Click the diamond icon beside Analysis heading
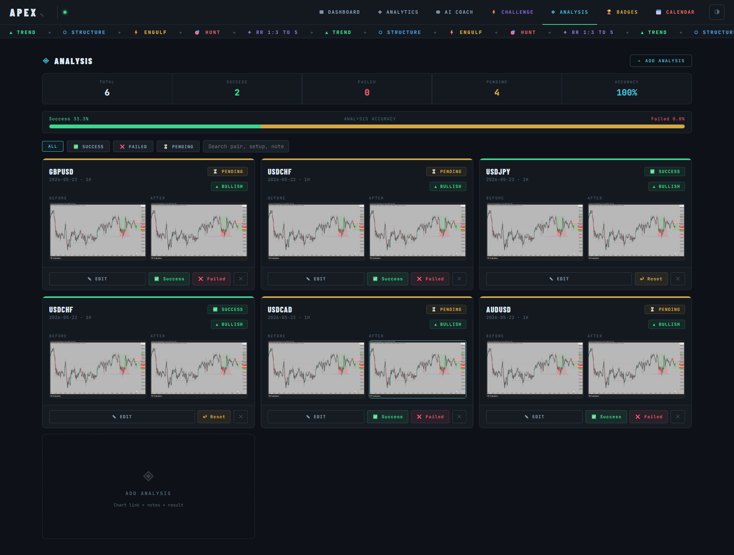734x555 pixels. (46, 61)
